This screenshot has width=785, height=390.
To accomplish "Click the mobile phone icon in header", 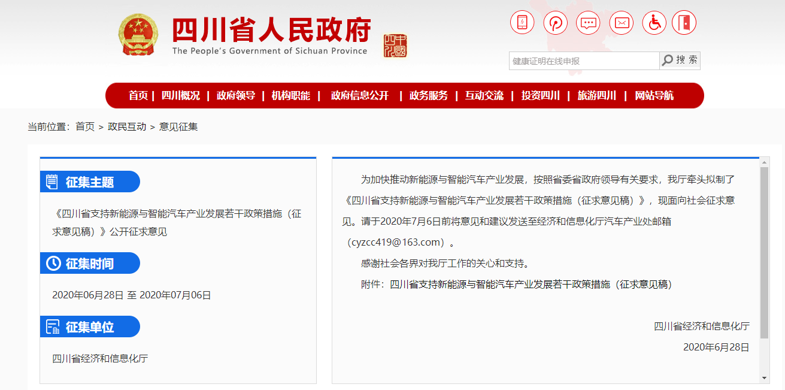I will pos(522,23).
